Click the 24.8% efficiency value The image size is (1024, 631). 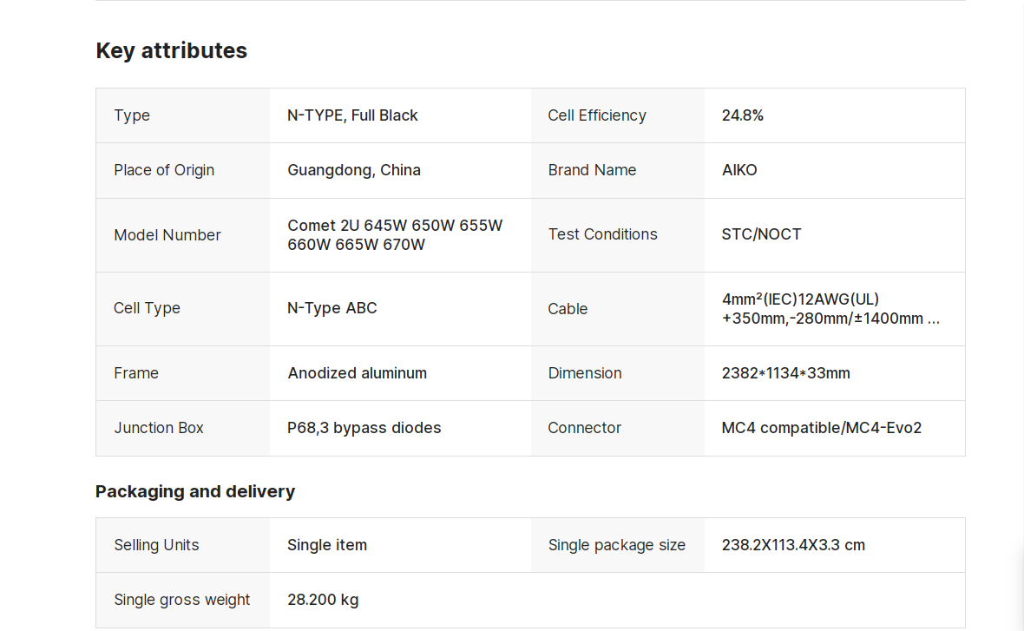coord(742,115)
